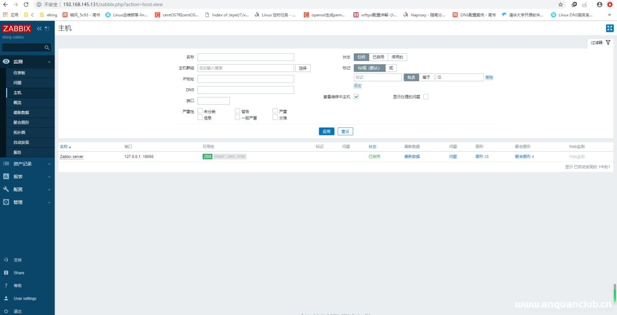Open Zabbix server host context menu
This screenshot has width=617, height=315.
coord(71,156)
